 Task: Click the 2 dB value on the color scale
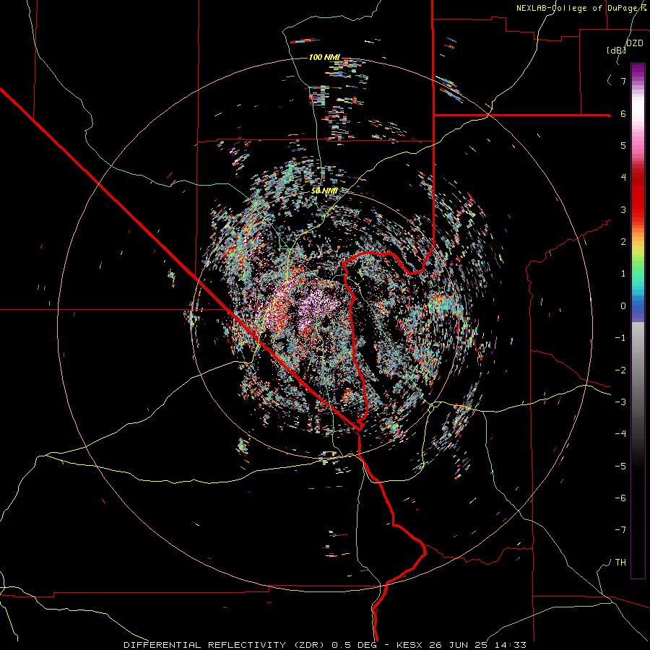click(623, 242)
